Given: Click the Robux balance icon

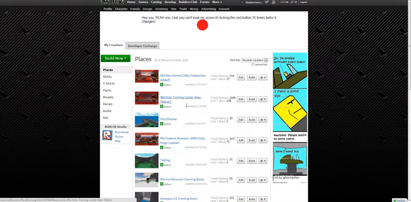Looking at the screenshot, I should click(x=282, y=2).
